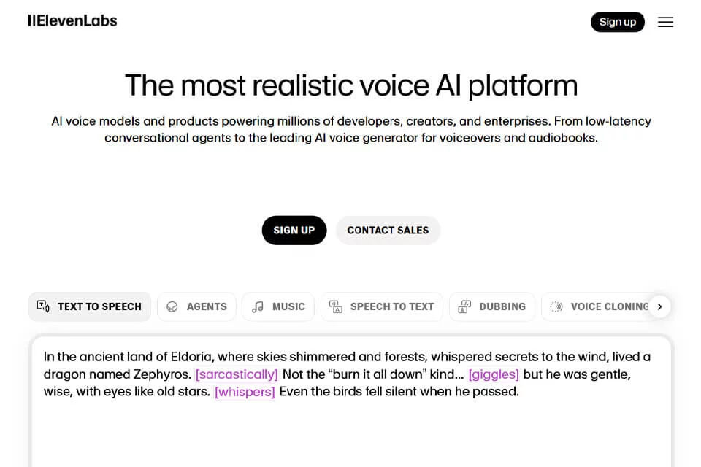Click inside the Eldoria text area

[351, 402]
